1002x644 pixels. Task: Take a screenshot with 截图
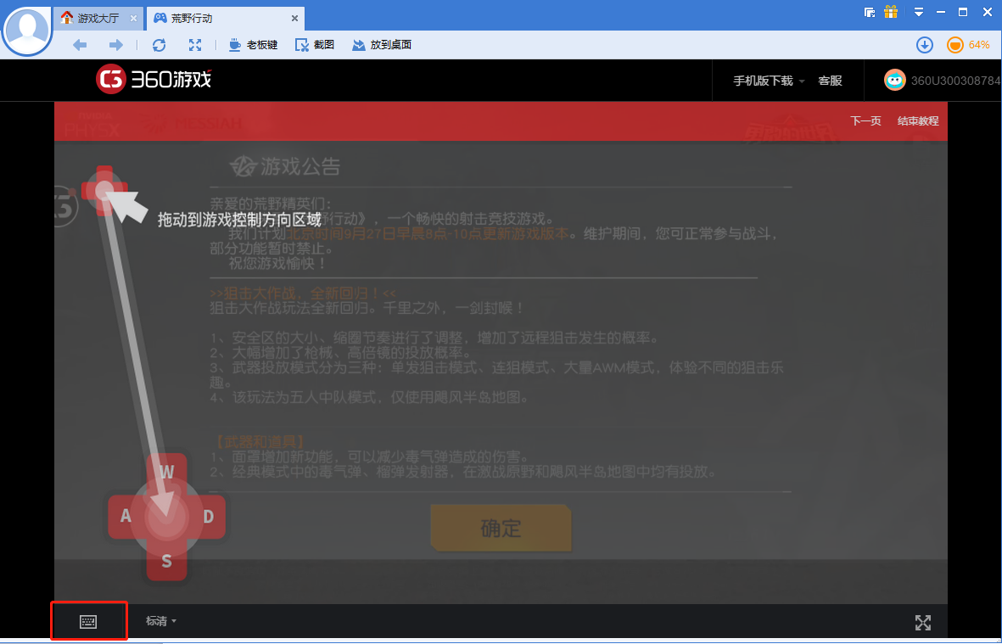[315, 45]
